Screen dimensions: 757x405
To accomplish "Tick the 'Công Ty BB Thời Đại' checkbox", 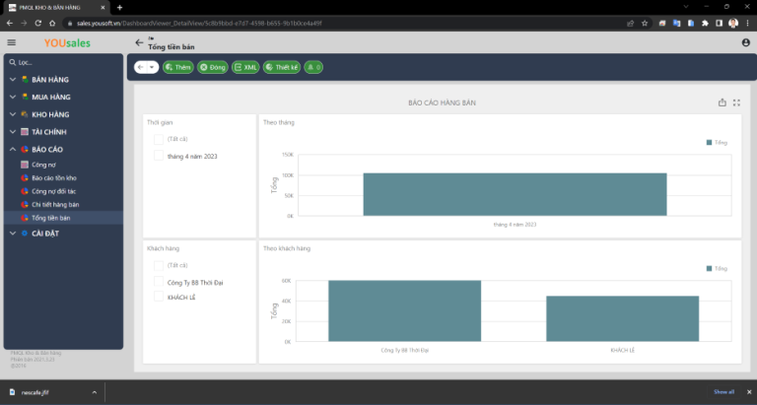I will tap(158, 281).
